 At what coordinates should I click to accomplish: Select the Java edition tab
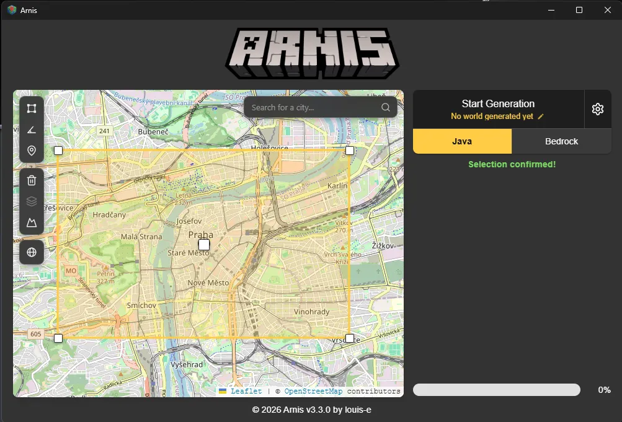[x=462, y=141]
